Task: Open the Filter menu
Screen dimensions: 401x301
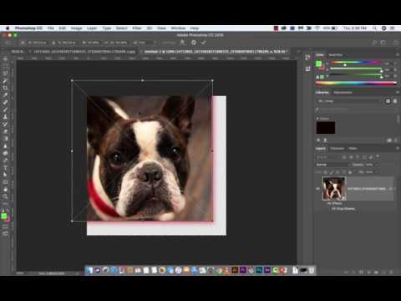Action: click(x=137, y=28)
